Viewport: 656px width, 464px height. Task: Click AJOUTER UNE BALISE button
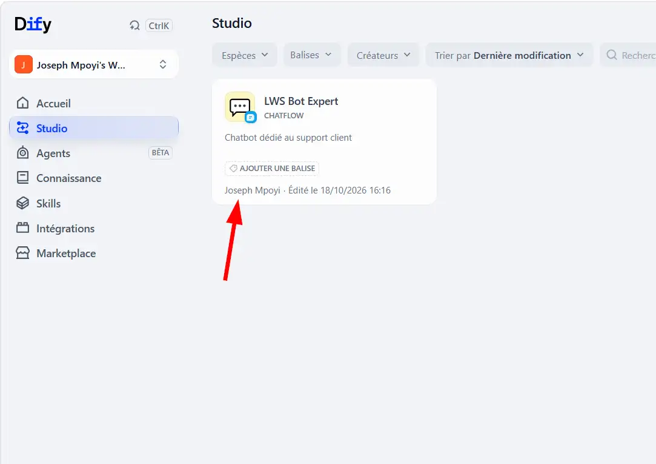pyautogui.click(x=272, y=169)
